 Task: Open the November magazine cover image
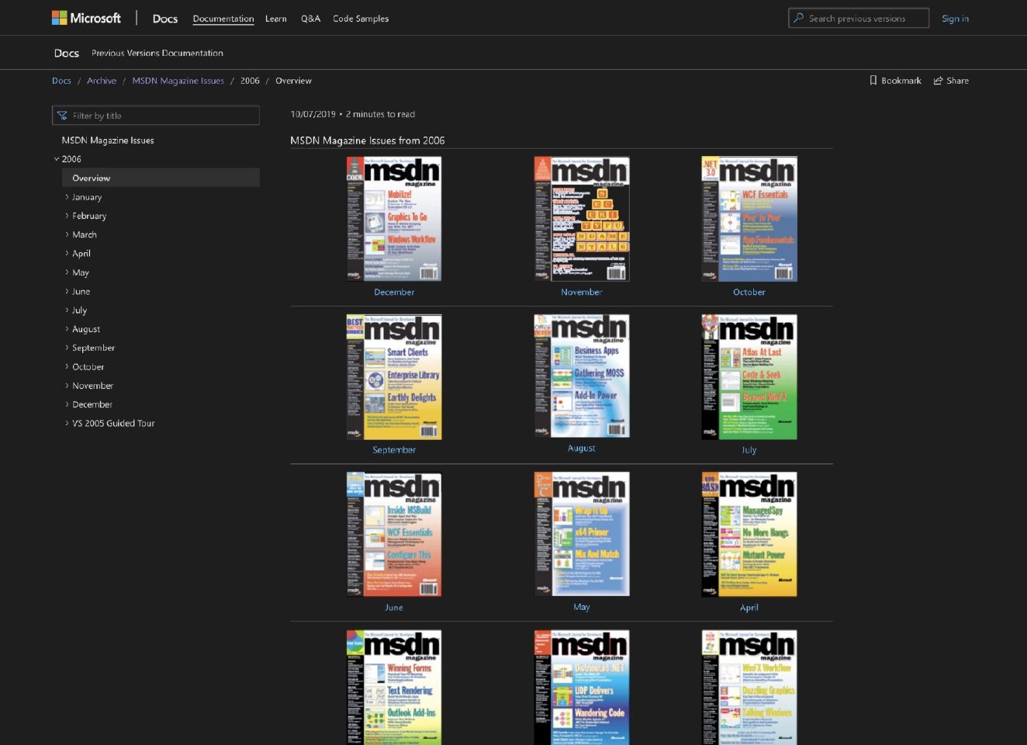[581, 219]
